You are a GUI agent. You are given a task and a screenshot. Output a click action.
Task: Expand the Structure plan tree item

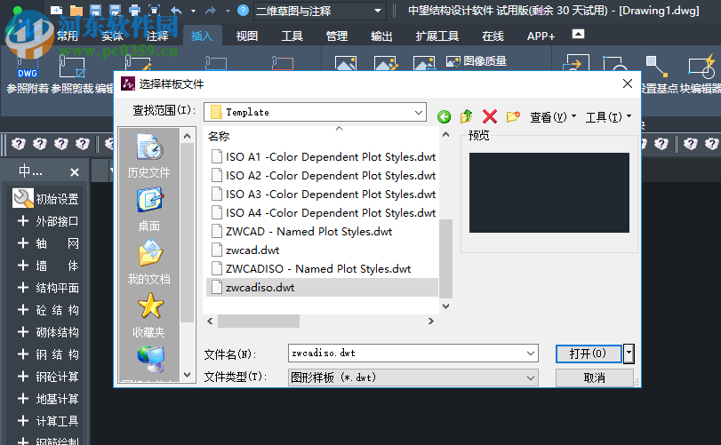tap(23, 288)
